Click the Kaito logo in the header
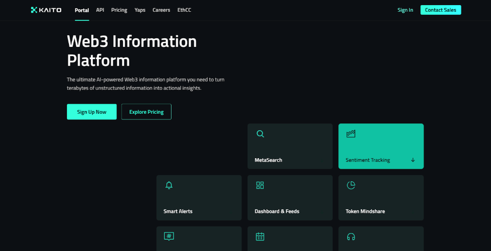The width and height of the screenshot is (491, 251). [x=46, y=10]
